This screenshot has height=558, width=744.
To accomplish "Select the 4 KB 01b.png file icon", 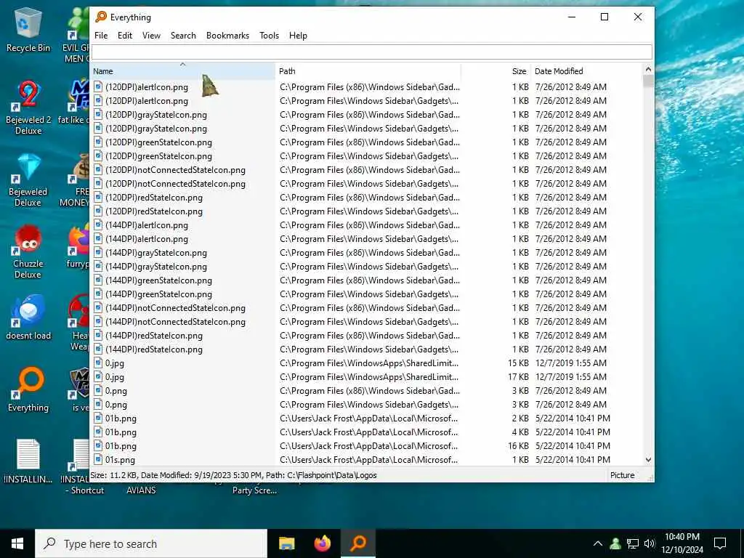I will (x=98, y=432).
